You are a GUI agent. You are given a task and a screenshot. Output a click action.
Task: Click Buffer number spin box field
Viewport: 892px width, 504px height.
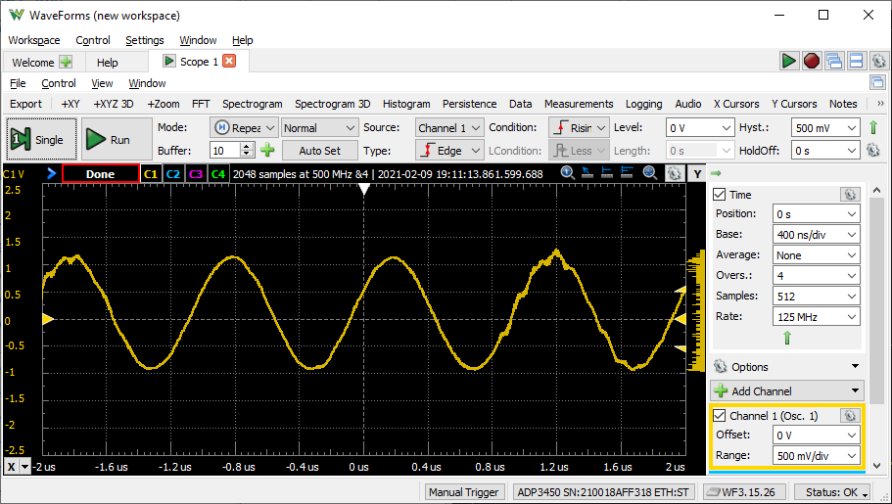tap(226, 150)
